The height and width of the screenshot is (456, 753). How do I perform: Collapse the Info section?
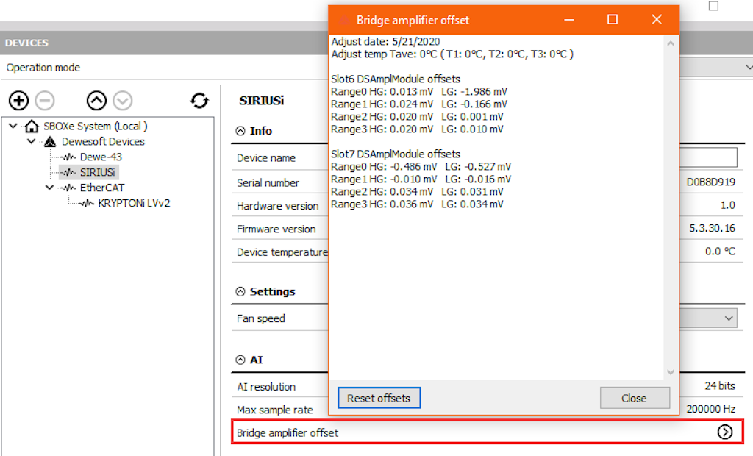point(240,131)
